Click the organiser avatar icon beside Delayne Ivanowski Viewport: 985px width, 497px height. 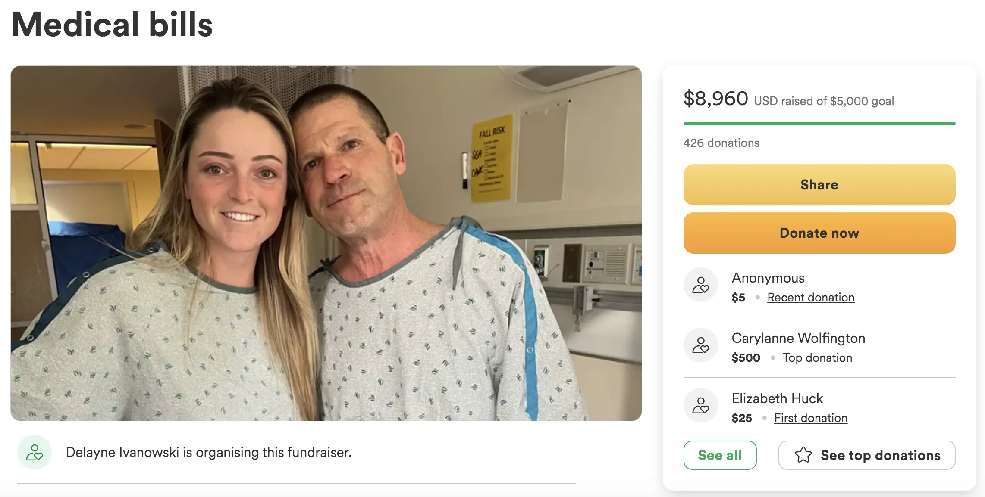35,452
